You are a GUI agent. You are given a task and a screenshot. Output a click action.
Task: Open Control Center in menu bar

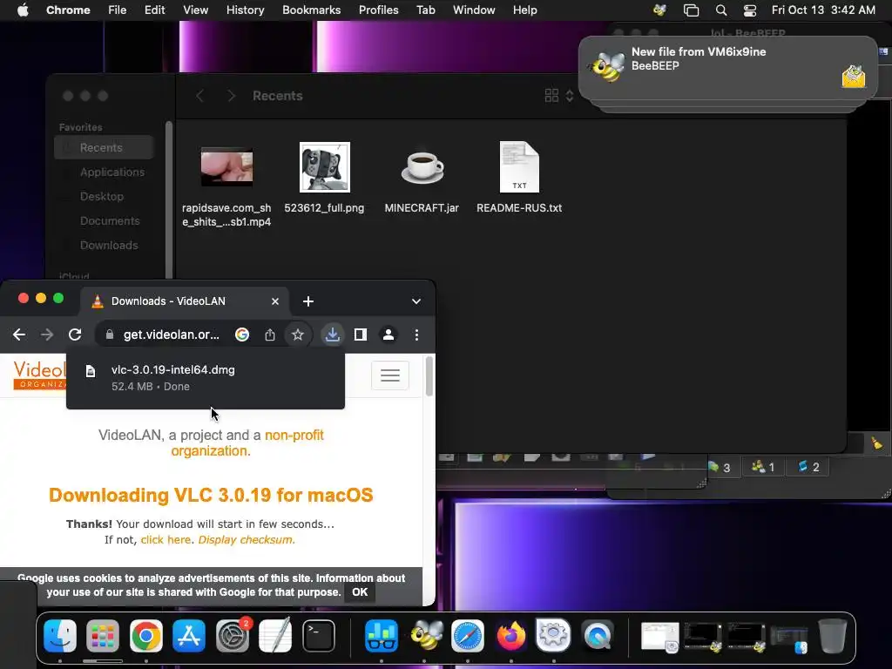point(750,10)
